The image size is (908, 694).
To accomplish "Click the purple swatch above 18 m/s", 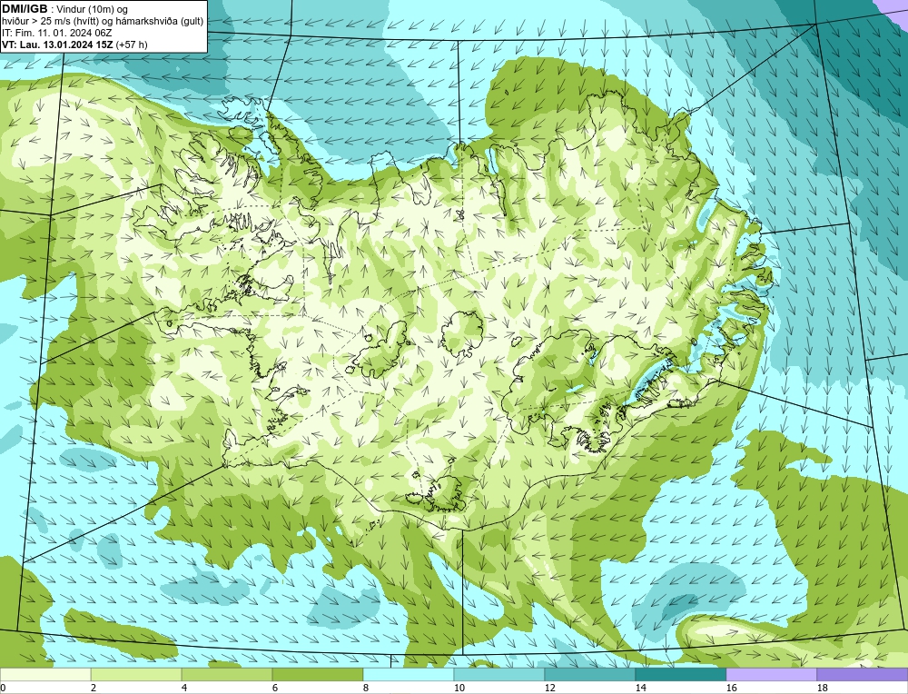I will (x=863, y=674).
